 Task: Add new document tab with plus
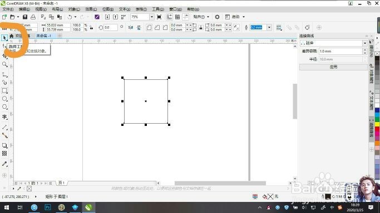tap(60, 35)
